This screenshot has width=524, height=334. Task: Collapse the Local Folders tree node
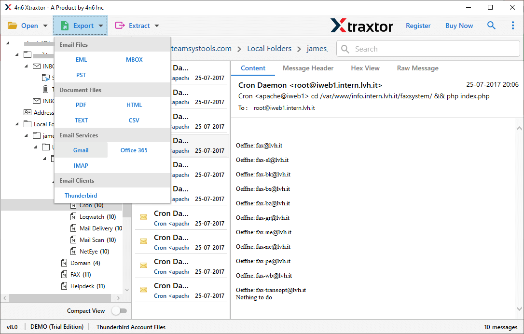[x=17, y=124]
